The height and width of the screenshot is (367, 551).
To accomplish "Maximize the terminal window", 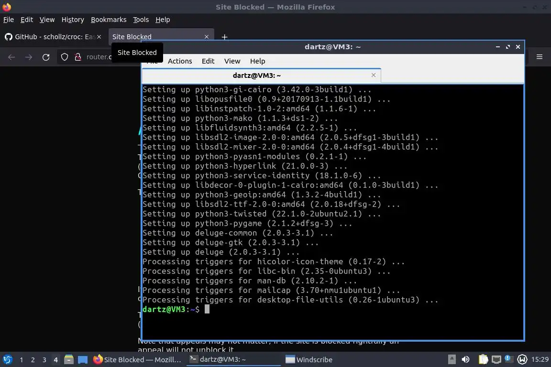I will [x=508, y=47].
